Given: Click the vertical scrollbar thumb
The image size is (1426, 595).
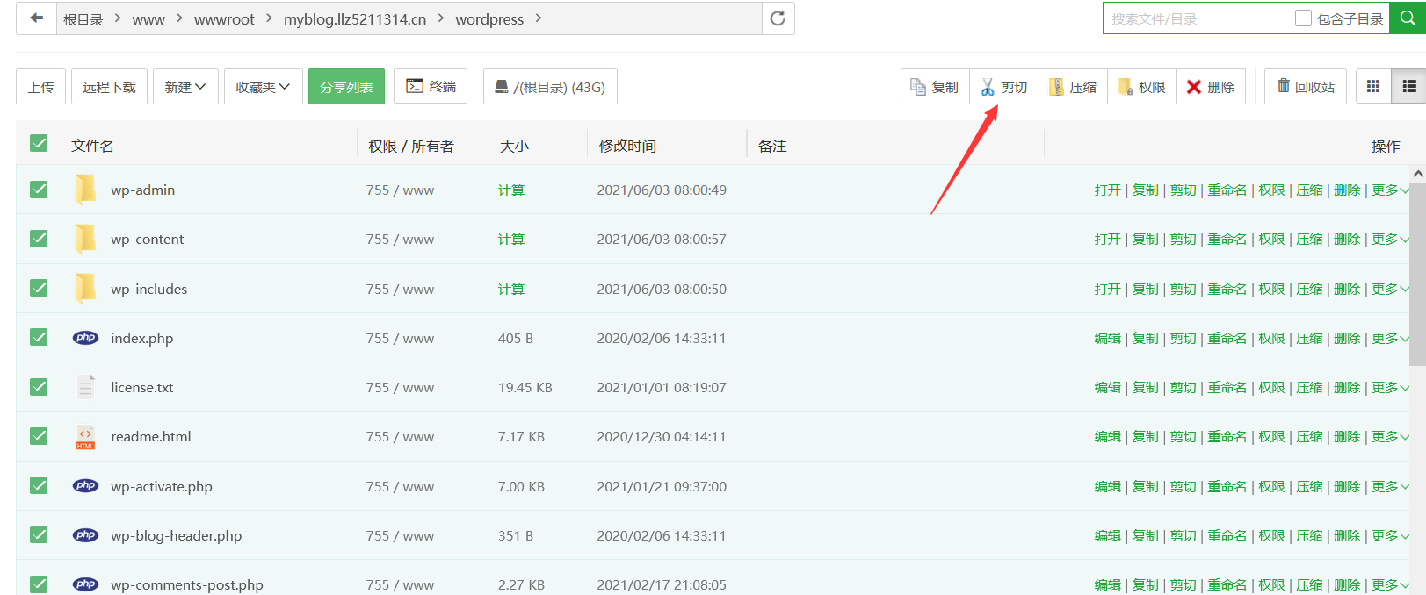Looking at the screenshot, I should (1417, 274).
